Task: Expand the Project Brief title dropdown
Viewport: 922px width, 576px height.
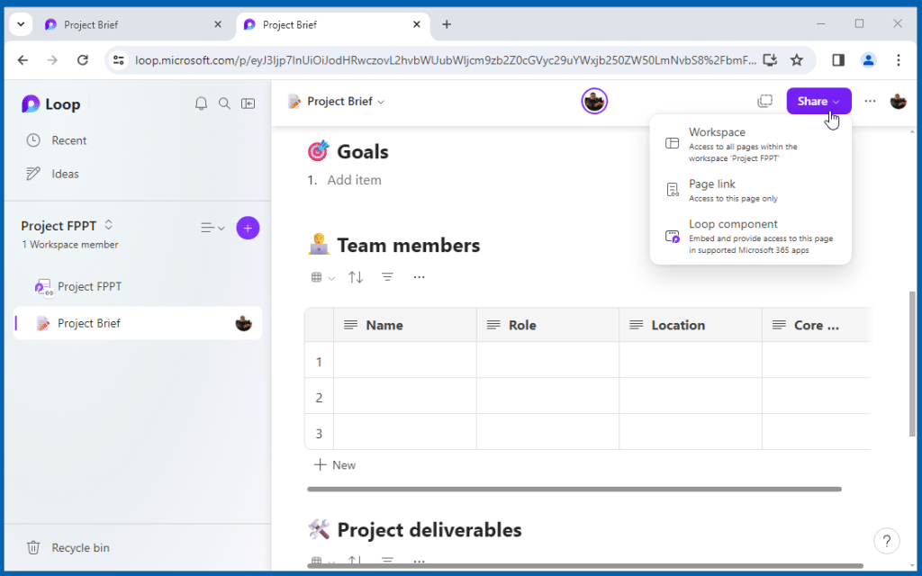Action: (x=379, y=102)
